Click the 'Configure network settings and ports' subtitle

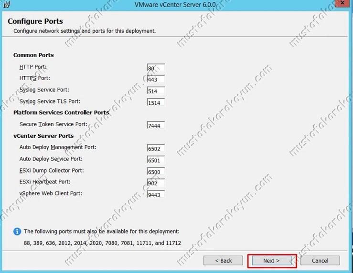(85, 31)
